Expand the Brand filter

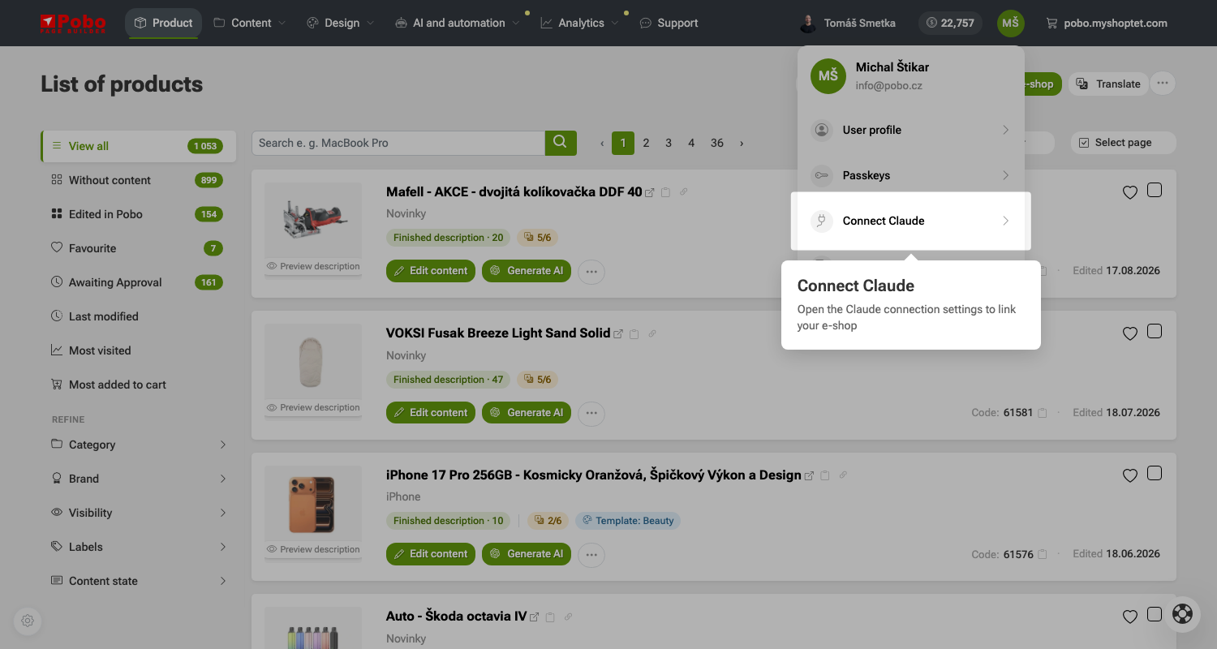pos(138,479)
